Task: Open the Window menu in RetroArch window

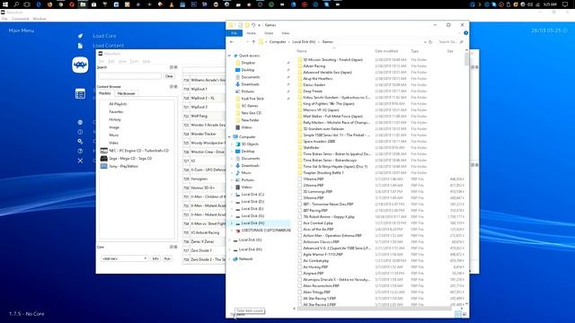Action: pos(40,19)
